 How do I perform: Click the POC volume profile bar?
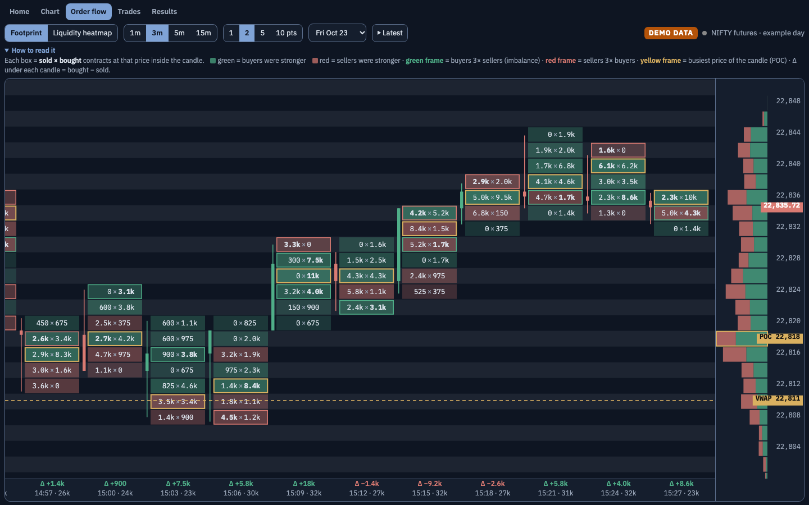tap(742, 339)
